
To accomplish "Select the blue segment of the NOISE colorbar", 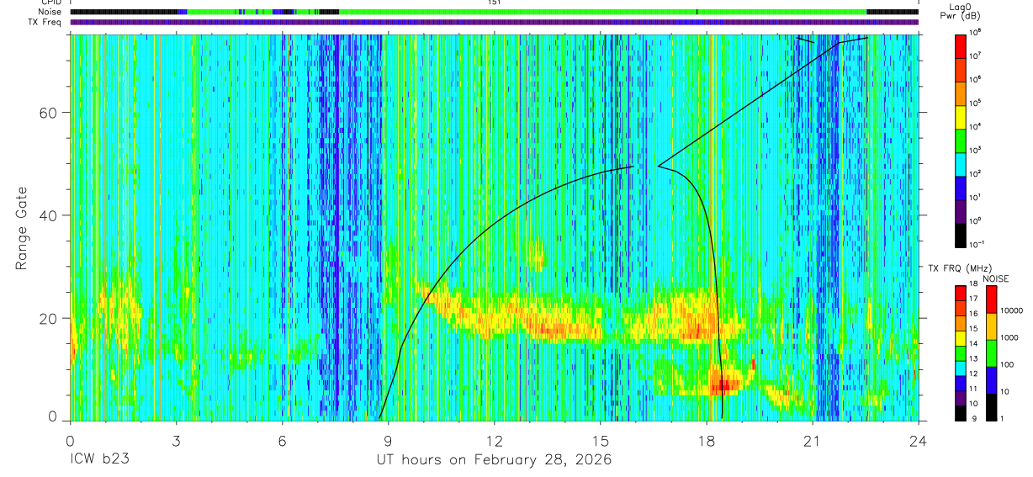I will [x=990, y=380].
